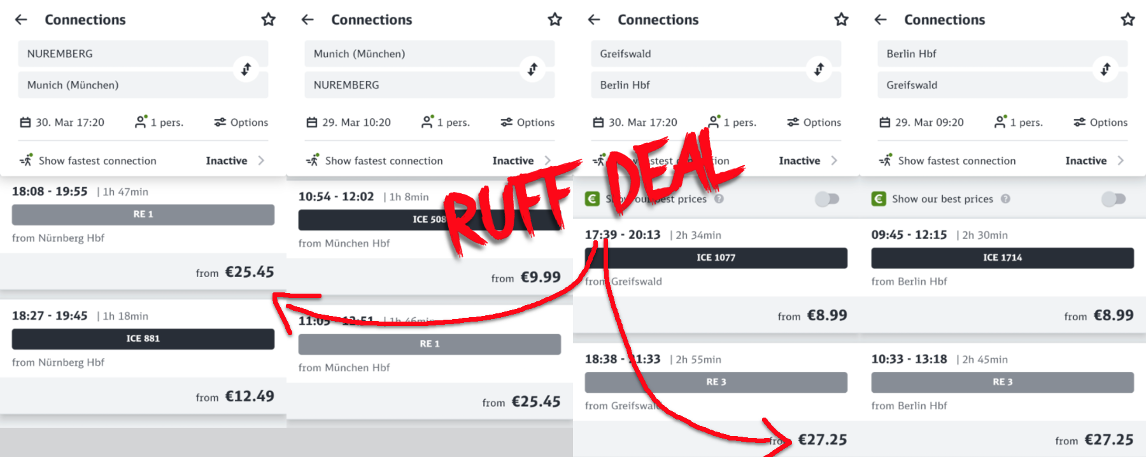Click the help icon beside Berlin–Greifswald best prices
Screen dimensions: 1146x457
pos(1005,199)
